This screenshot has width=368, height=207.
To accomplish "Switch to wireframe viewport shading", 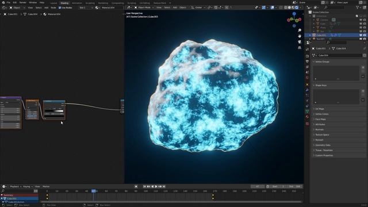I will [286, 7].
